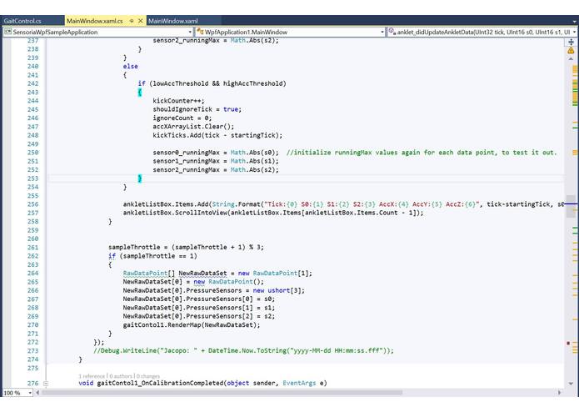Click the '0 authors' CodeLens link
The image size is (579, 412).
[121, 376]
